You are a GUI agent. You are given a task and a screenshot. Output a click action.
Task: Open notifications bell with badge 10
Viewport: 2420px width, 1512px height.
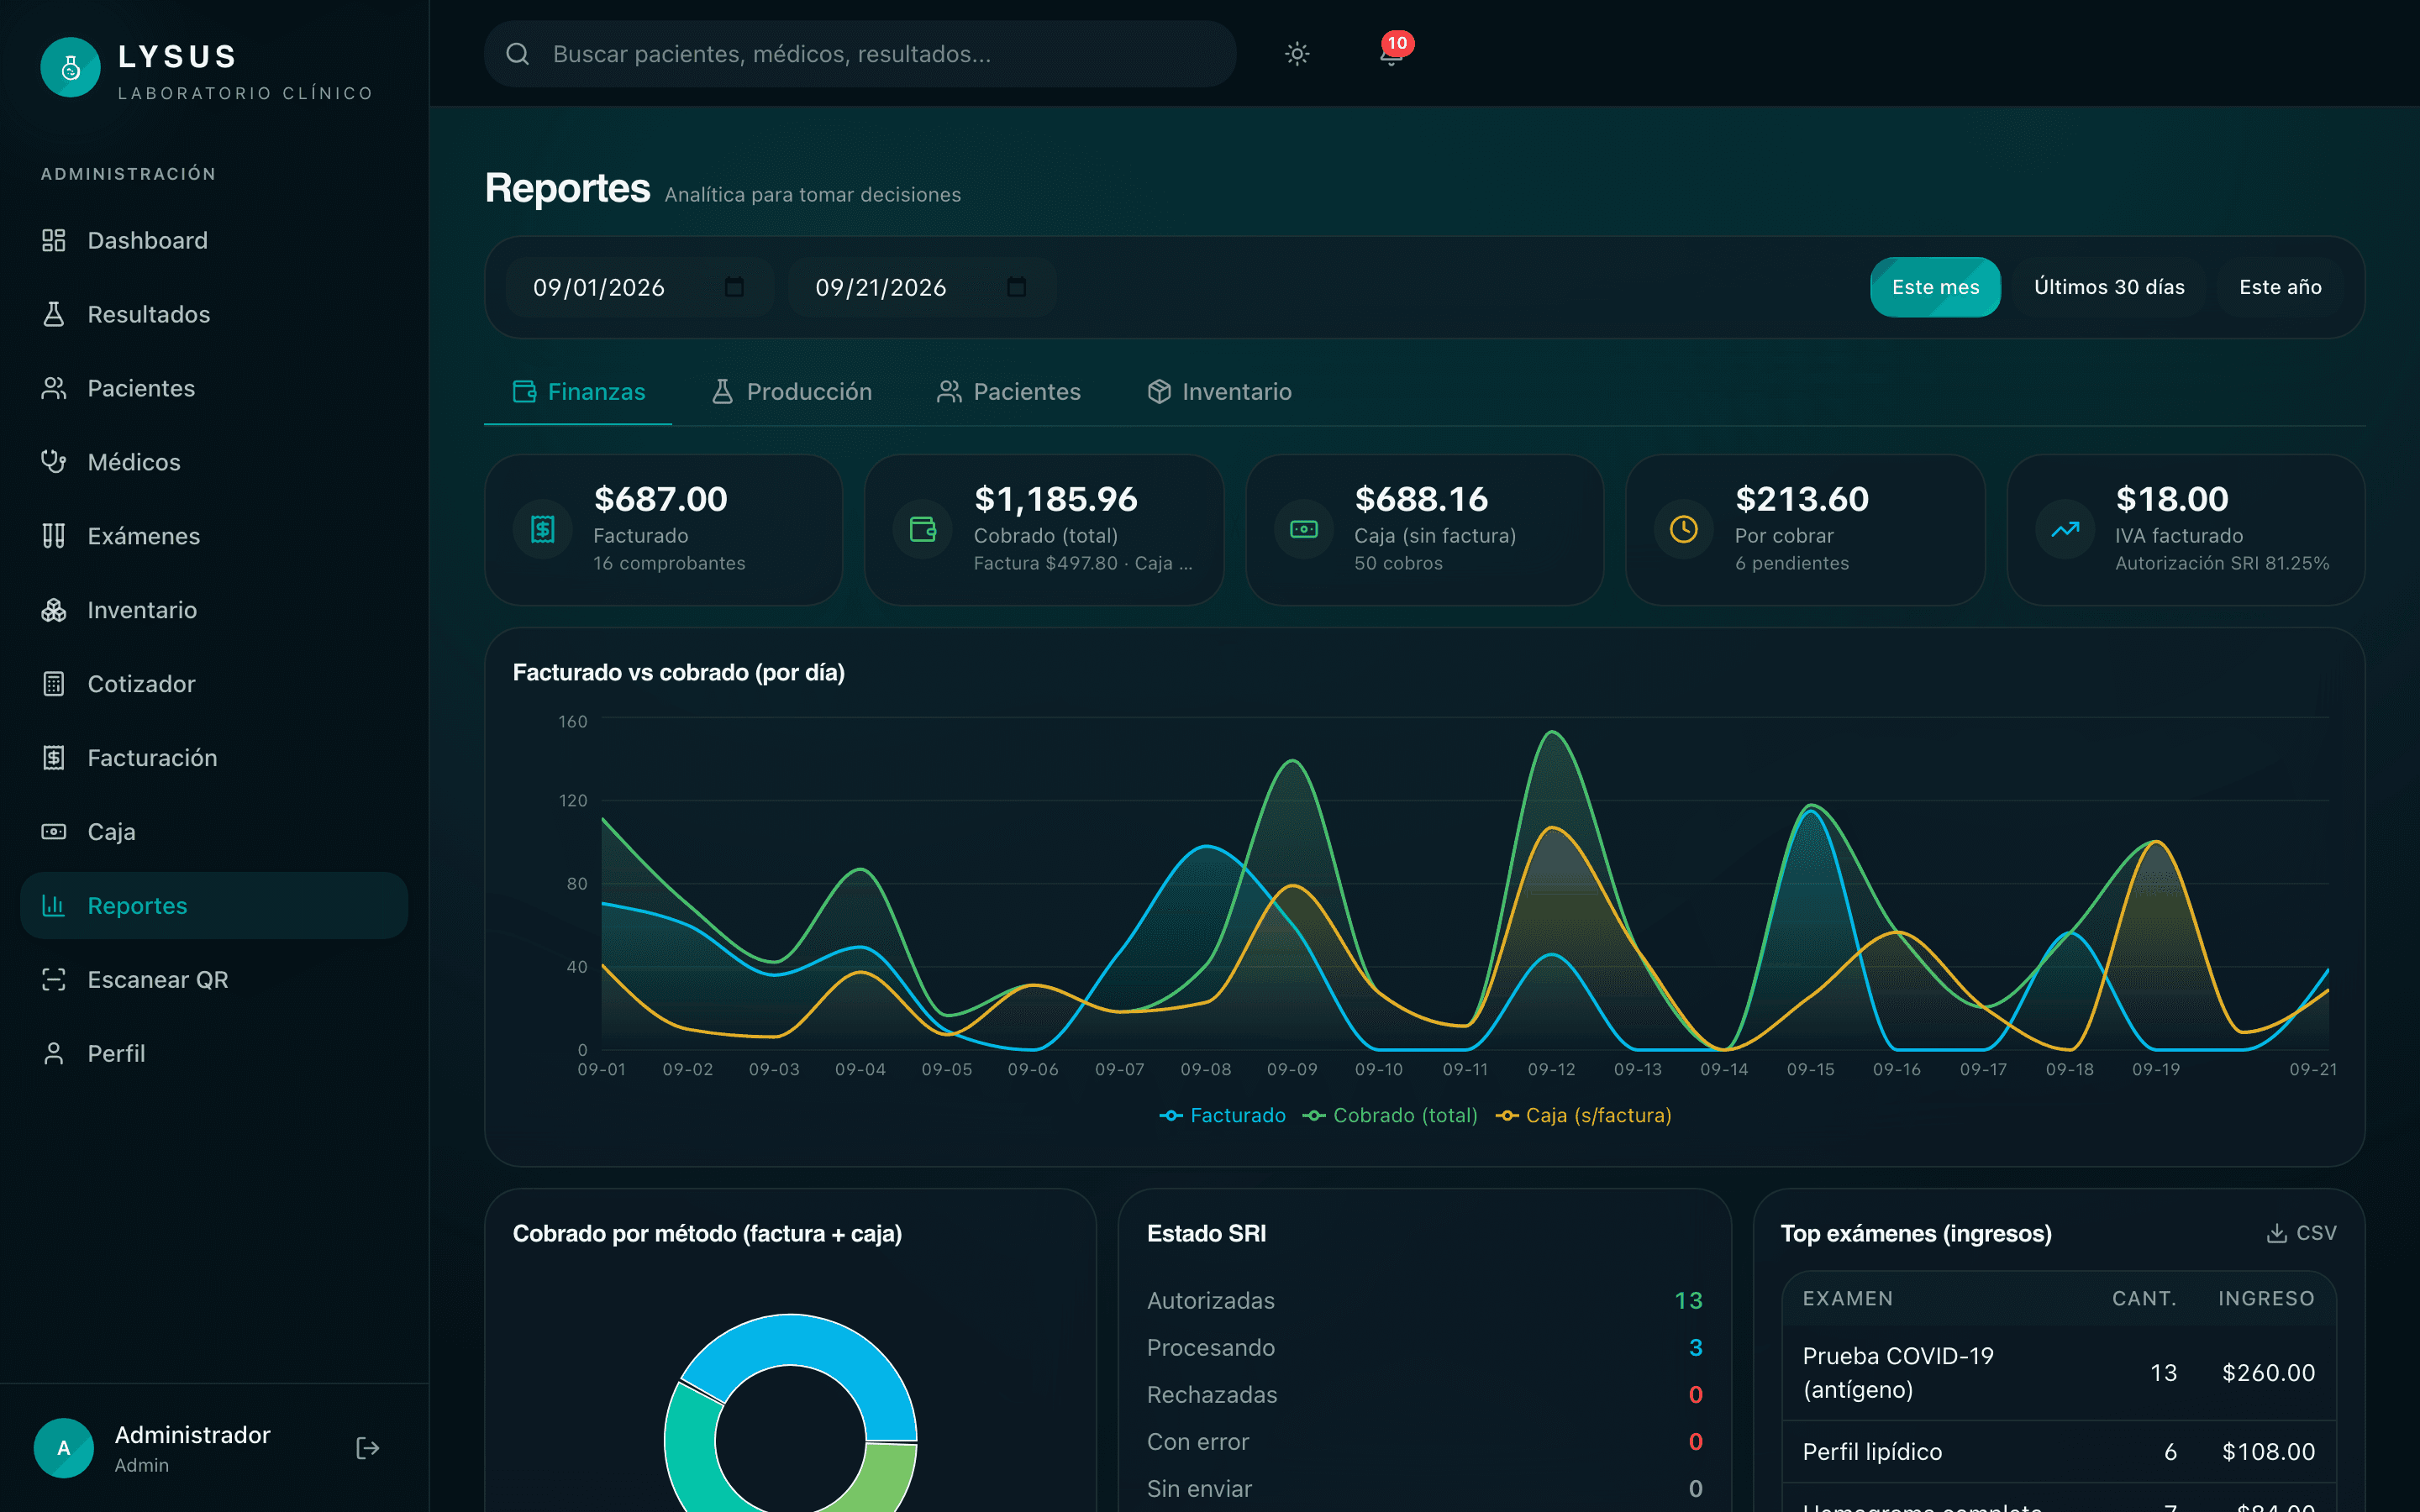(x=1391, y=52)
